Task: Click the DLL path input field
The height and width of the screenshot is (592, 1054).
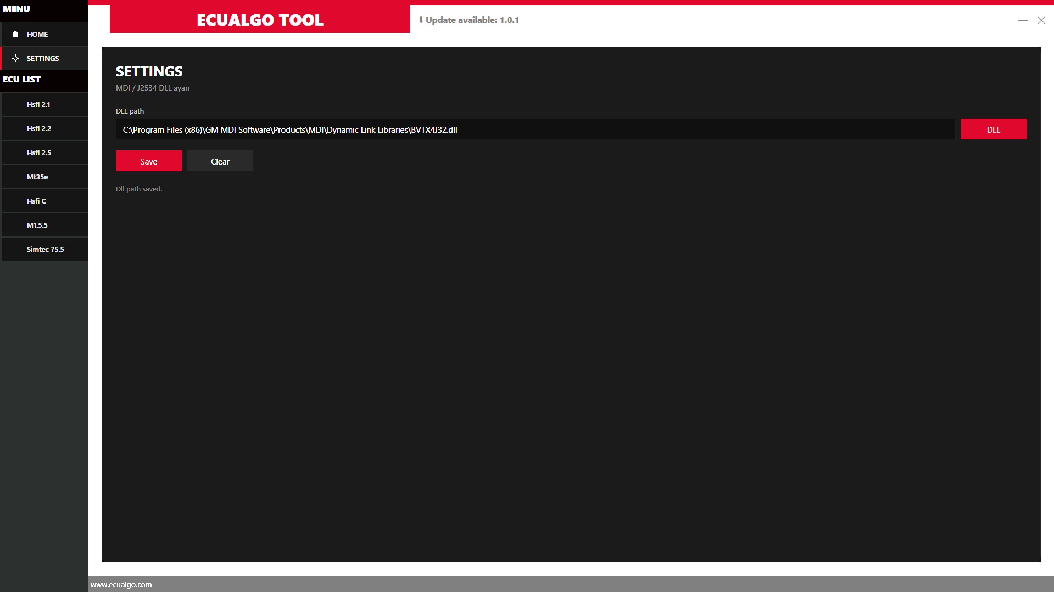Action: [535, 129]
